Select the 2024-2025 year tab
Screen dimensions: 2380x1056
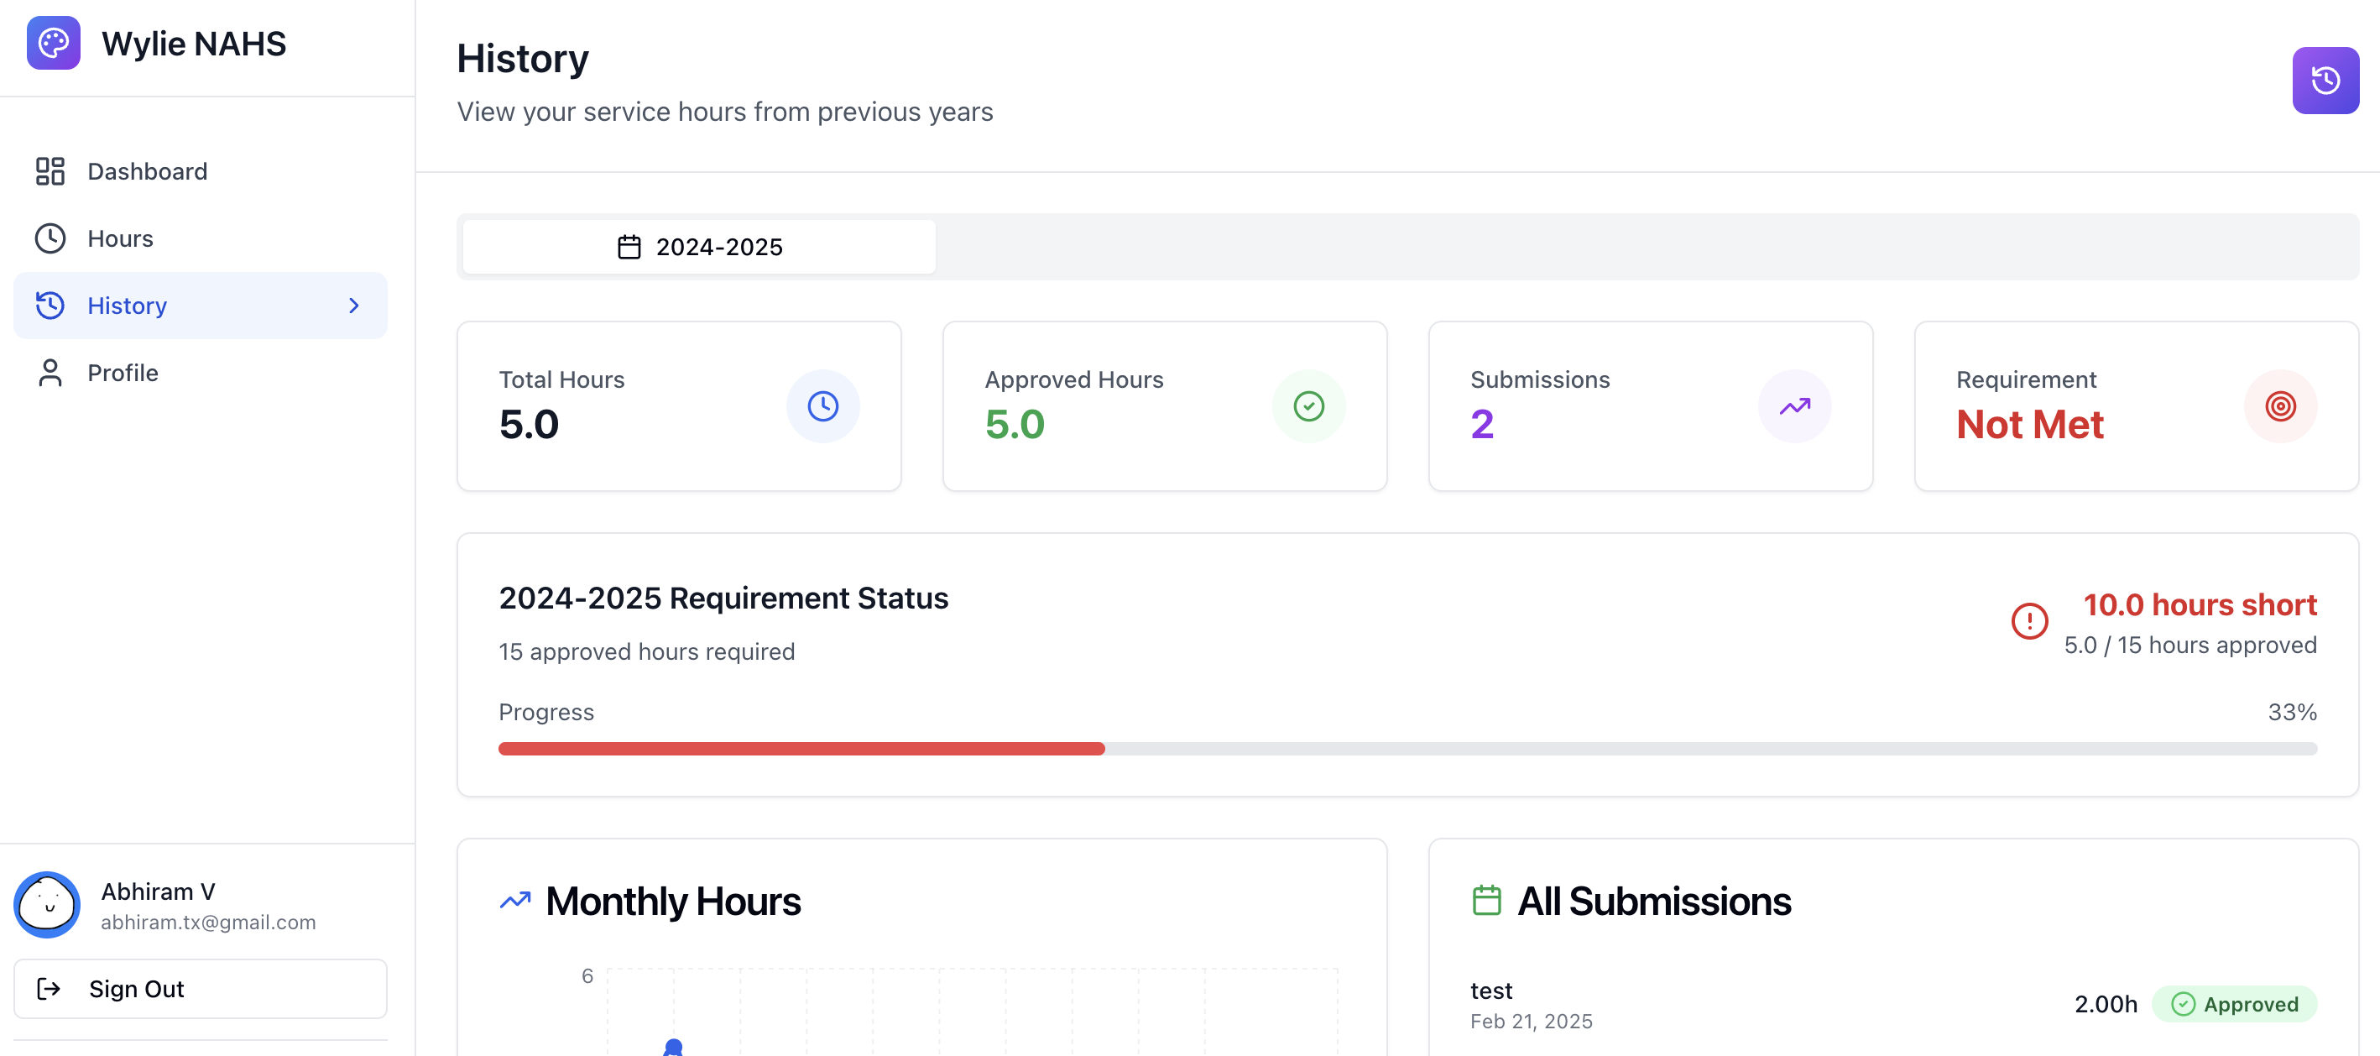pyautogui.click(x=699, y=247)
